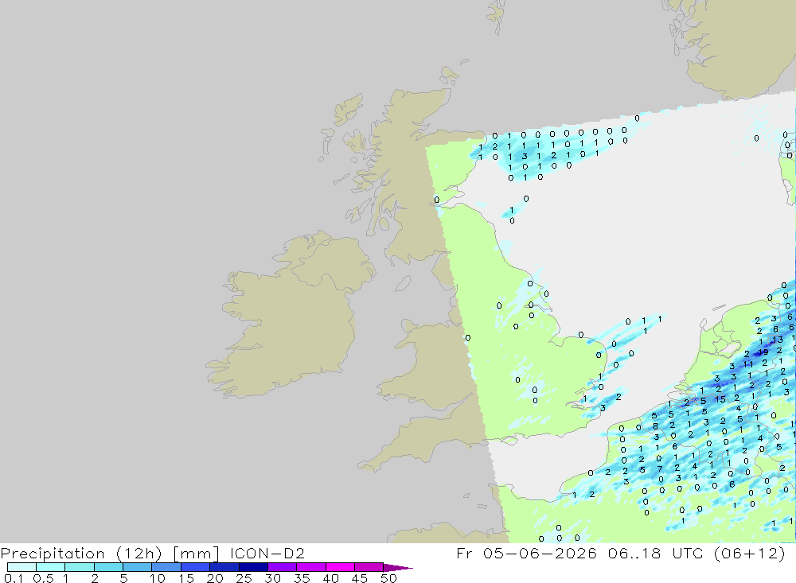Click the 2–5 mm legend color swatch

(108, 567)
